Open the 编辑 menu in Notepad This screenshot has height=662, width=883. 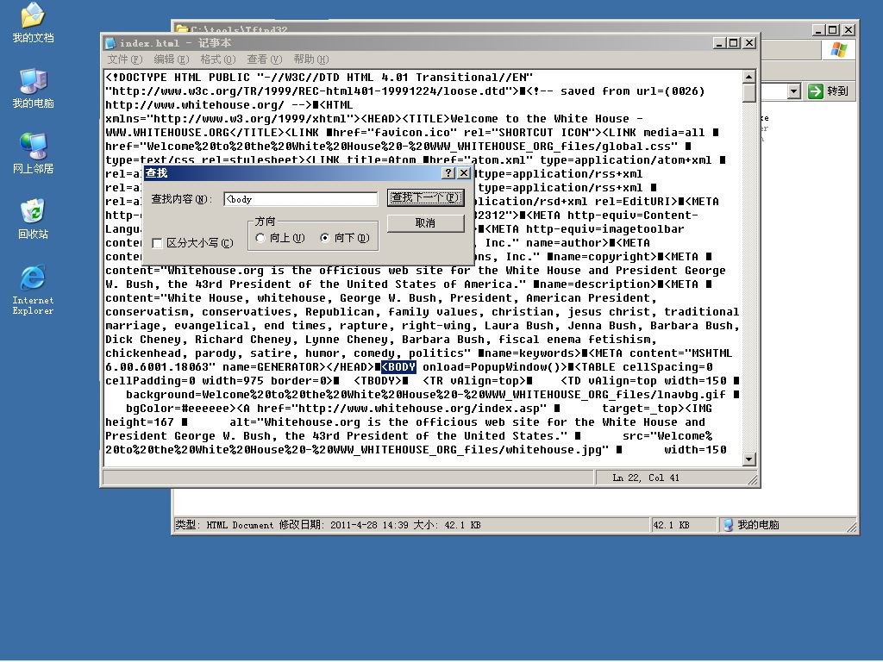tap(172, 59)
